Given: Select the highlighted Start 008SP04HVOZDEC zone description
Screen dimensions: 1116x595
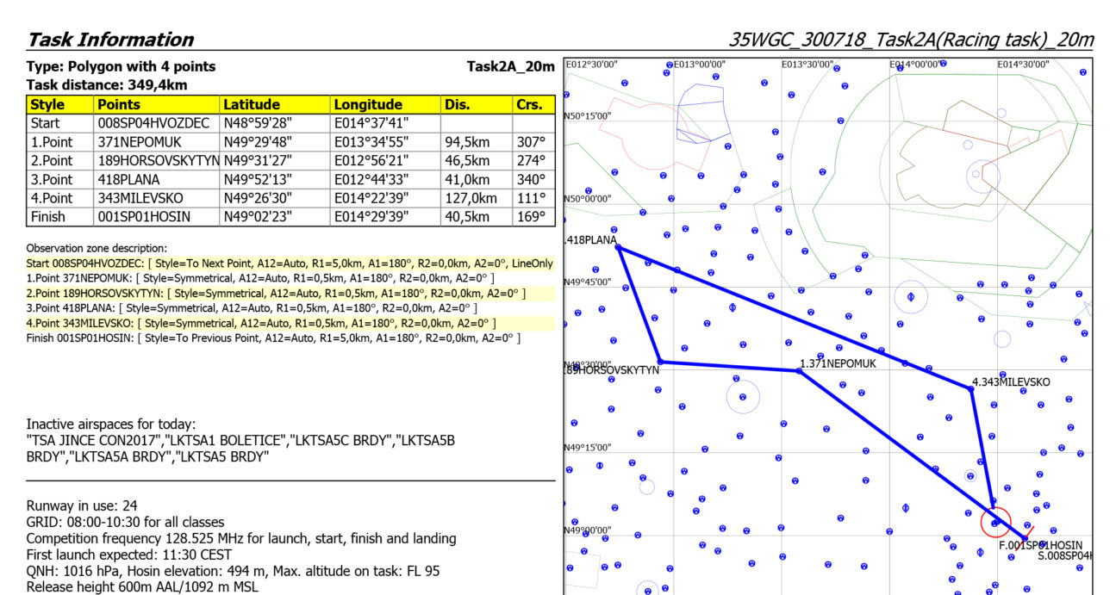Looking at the screenshot, I should (290, 263).
